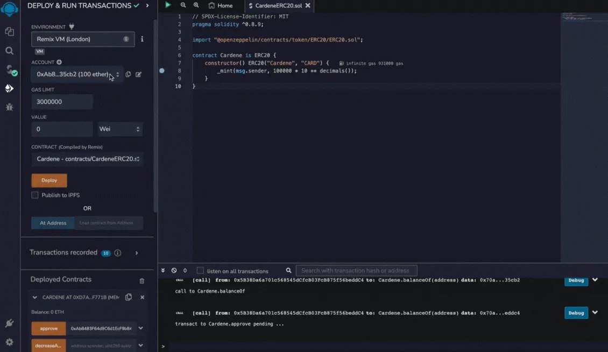Click the orange Deploy button
This screenshot has height=352, width=608.
click(50, 180)
